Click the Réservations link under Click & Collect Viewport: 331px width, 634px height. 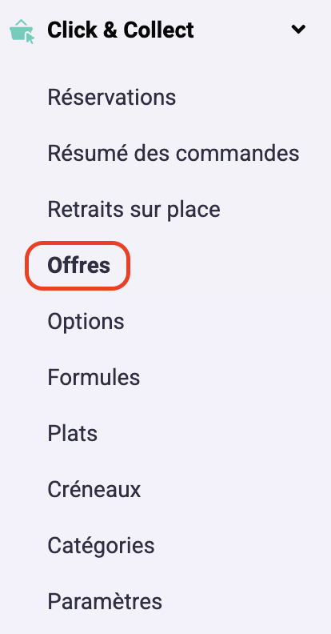[x=111, y=97]
